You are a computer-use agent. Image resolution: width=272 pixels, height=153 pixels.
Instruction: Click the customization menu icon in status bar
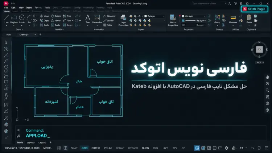tap(267, 148)
